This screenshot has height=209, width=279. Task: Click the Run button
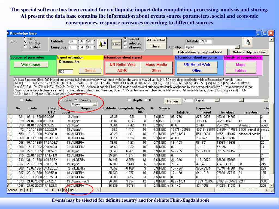[x=116, y=44]
